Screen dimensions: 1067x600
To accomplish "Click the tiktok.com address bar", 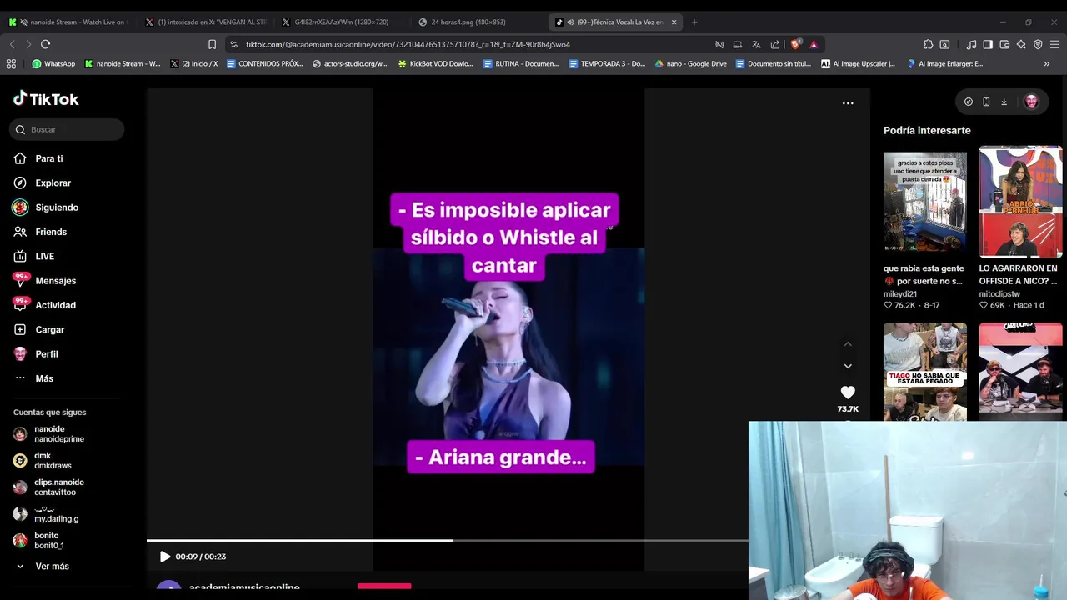I will click(x=408, y=44).
